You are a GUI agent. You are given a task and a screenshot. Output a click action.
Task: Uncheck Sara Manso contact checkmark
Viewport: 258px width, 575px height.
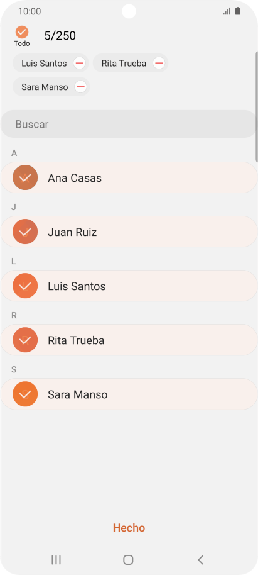point(25,394)
